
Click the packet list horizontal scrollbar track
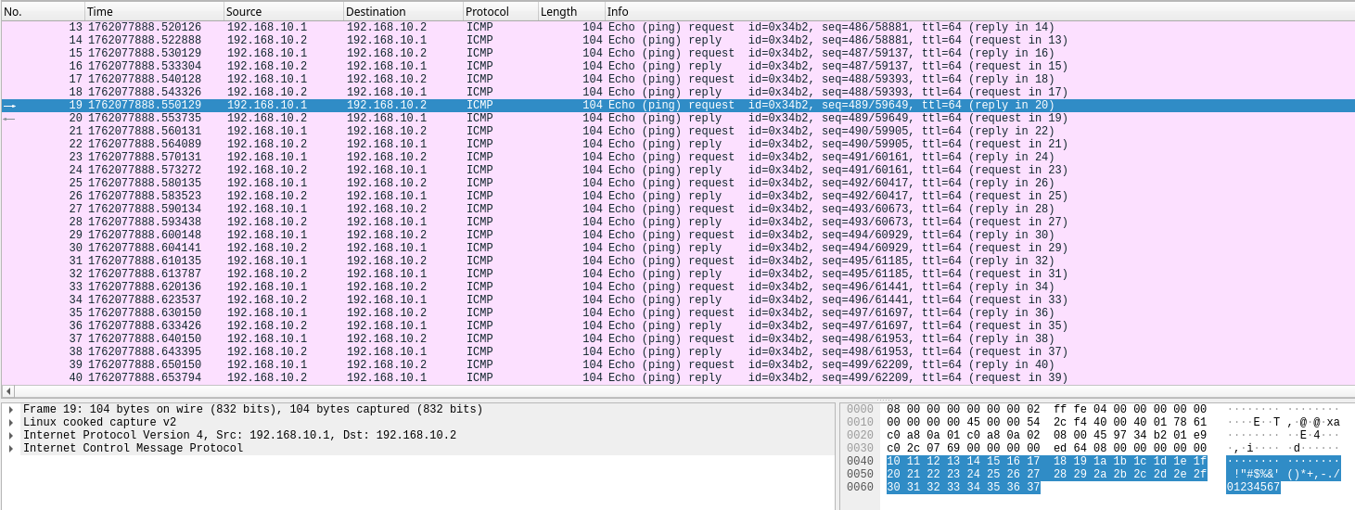(677, 391)
